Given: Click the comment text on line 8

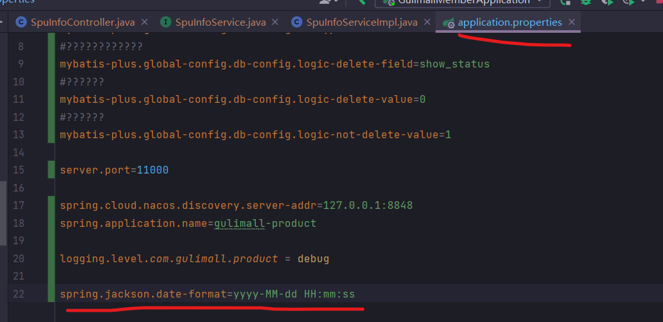Looking at the screenshot, I should point(102,46).
